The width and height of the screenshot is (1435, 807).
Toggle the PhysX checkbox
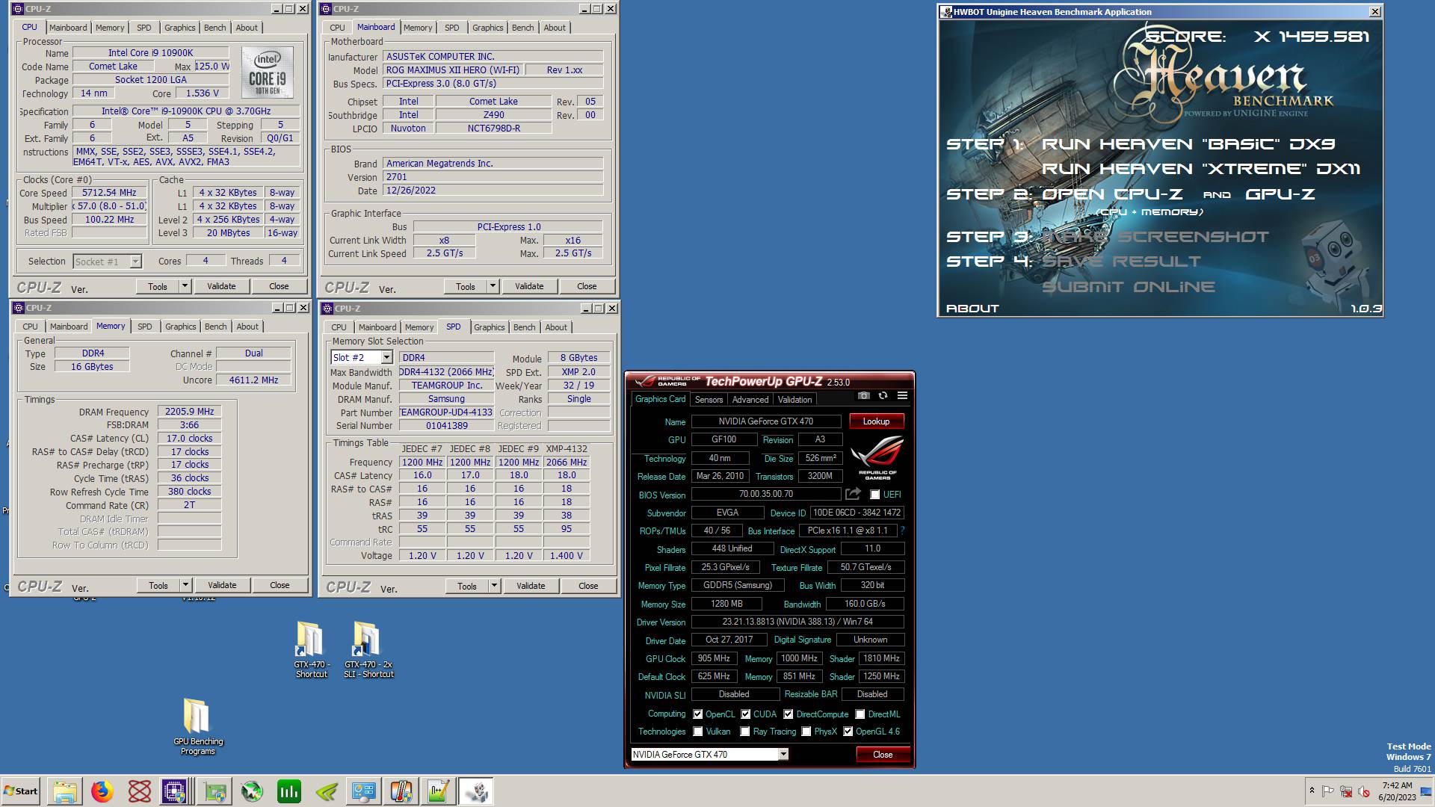[x=806, y=732]
